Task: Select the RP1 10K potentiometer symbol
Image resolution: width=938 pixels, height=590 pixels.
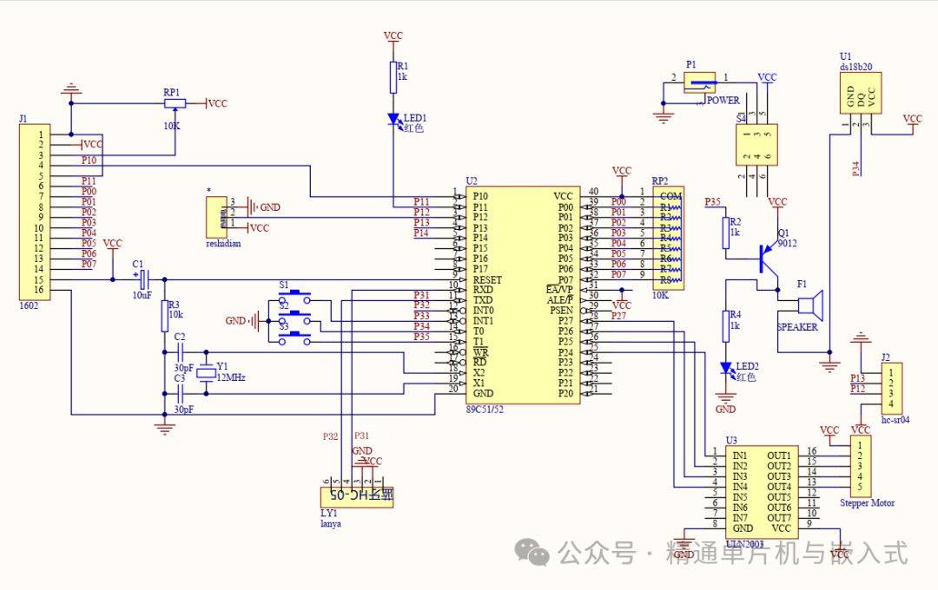Action: [175, 103]
